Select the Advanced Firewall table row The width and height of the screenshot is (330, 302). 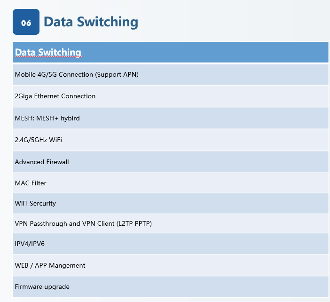pyautogui.click(x=170, y=162)
